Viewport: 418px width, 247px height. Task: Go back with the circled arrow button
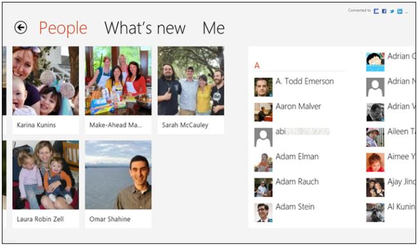[x=21, y=28]
